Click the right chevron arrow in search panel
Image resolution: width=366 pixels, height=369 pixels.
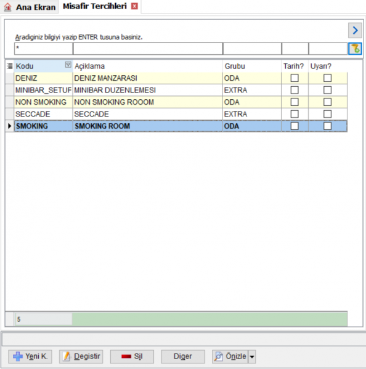[x=355, y=30]
